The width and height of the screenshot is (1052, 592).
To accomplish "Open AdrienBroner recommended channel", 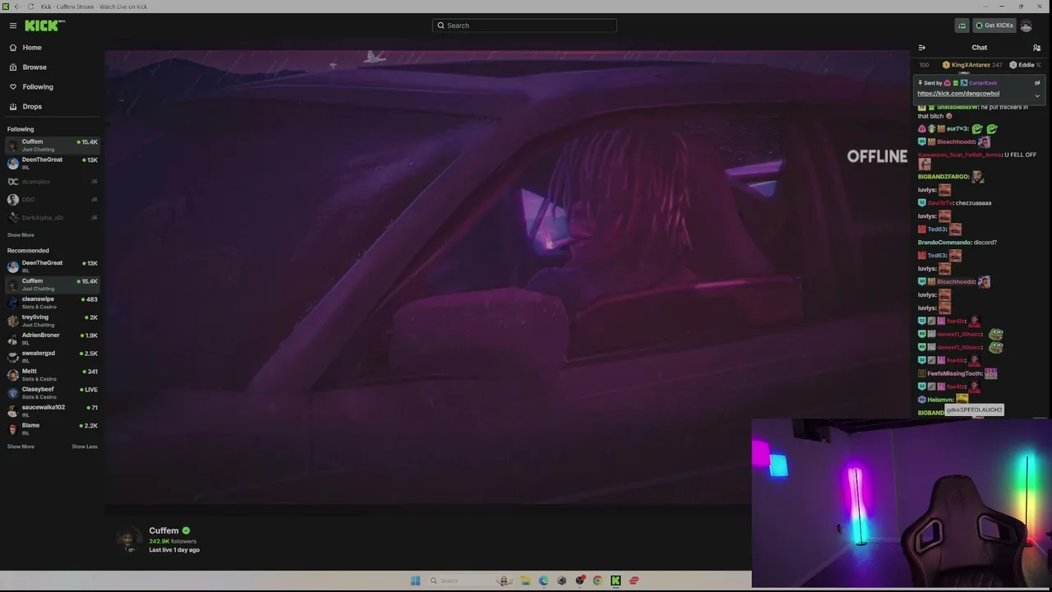I will tap(53, 339).
